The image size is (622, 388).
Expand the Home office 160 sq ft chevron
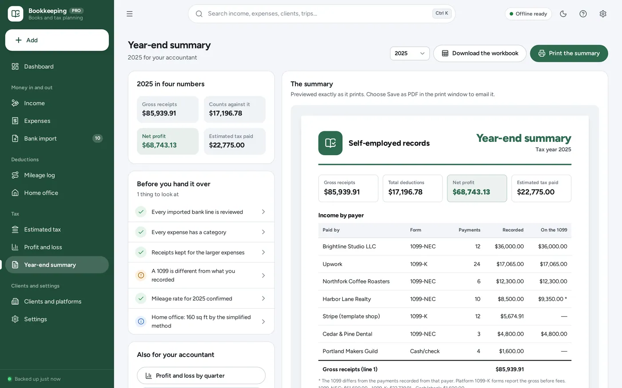pos(263,321)
